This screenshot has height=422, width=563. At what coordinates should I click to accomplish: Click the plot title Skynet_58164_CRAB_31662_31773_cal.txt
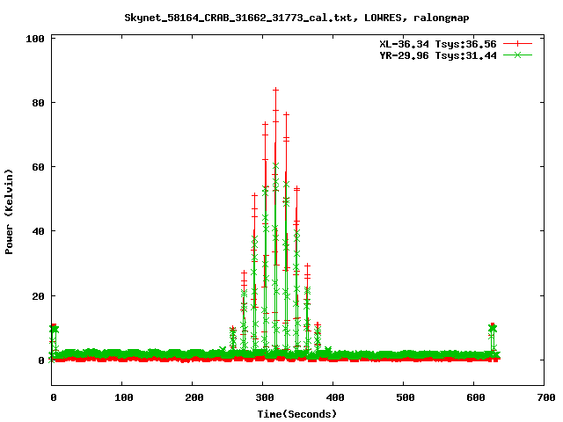tap(238, 18)
